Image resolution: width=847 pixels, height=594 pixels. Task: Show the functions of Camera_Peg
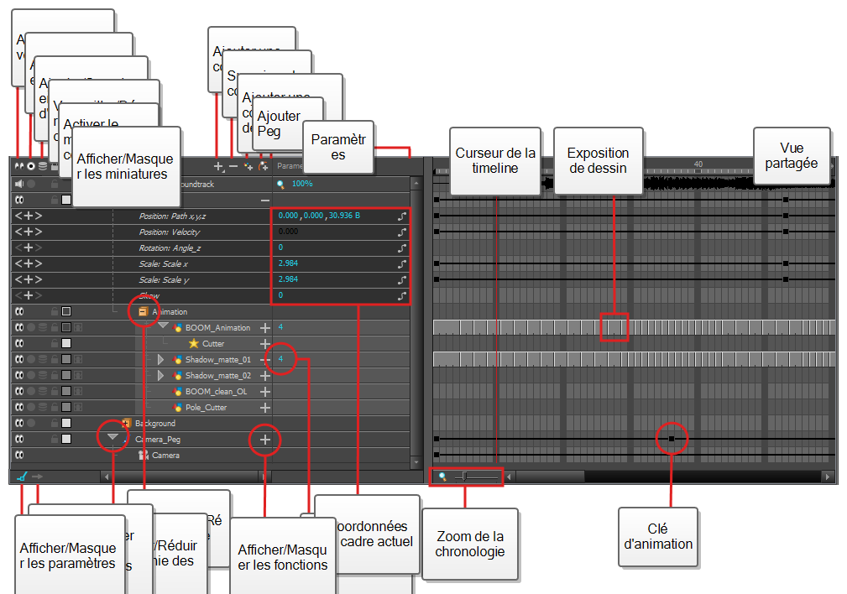click(x=265, y=440)
